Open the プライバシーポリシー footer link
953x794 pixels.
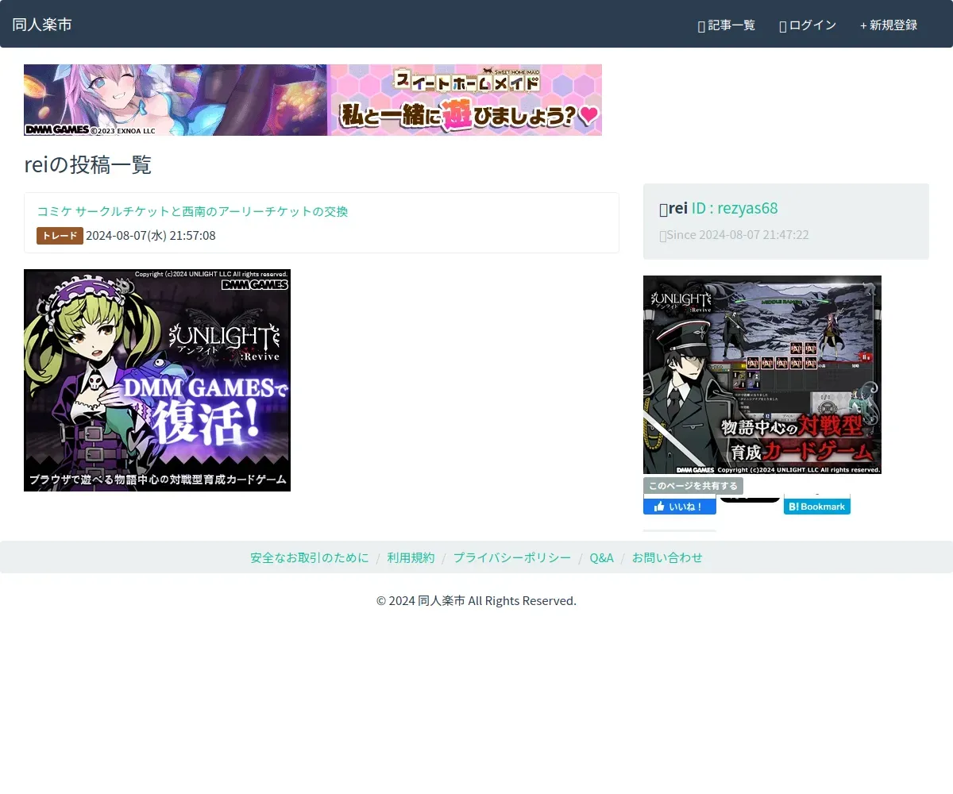pos(512,557)
